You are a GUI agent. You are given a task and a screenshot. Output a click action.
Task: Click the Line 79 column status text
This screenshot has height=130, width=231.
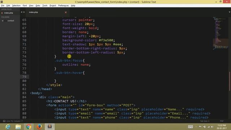click(14, 121)
